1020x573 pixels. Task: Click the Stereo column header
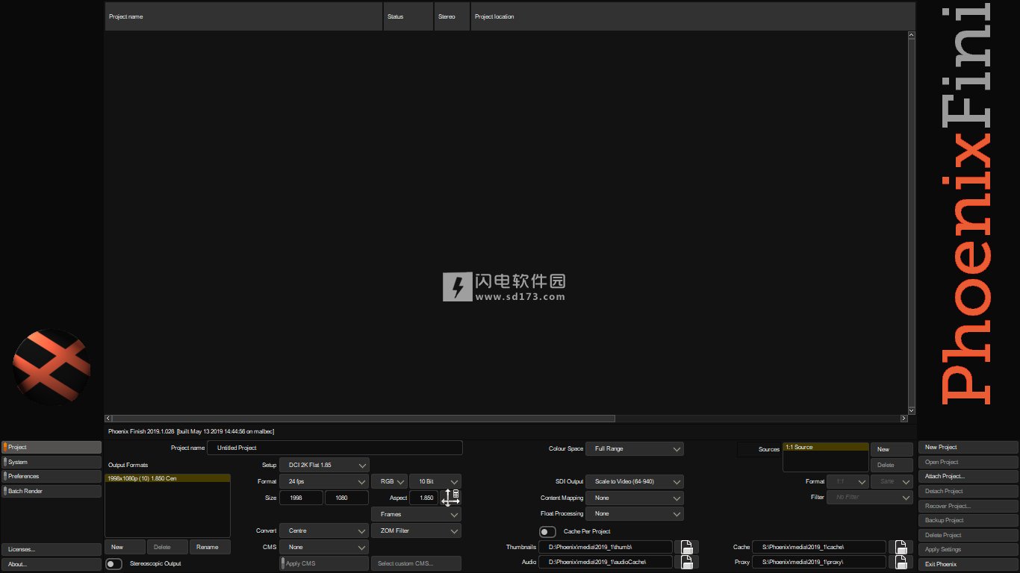452,16
